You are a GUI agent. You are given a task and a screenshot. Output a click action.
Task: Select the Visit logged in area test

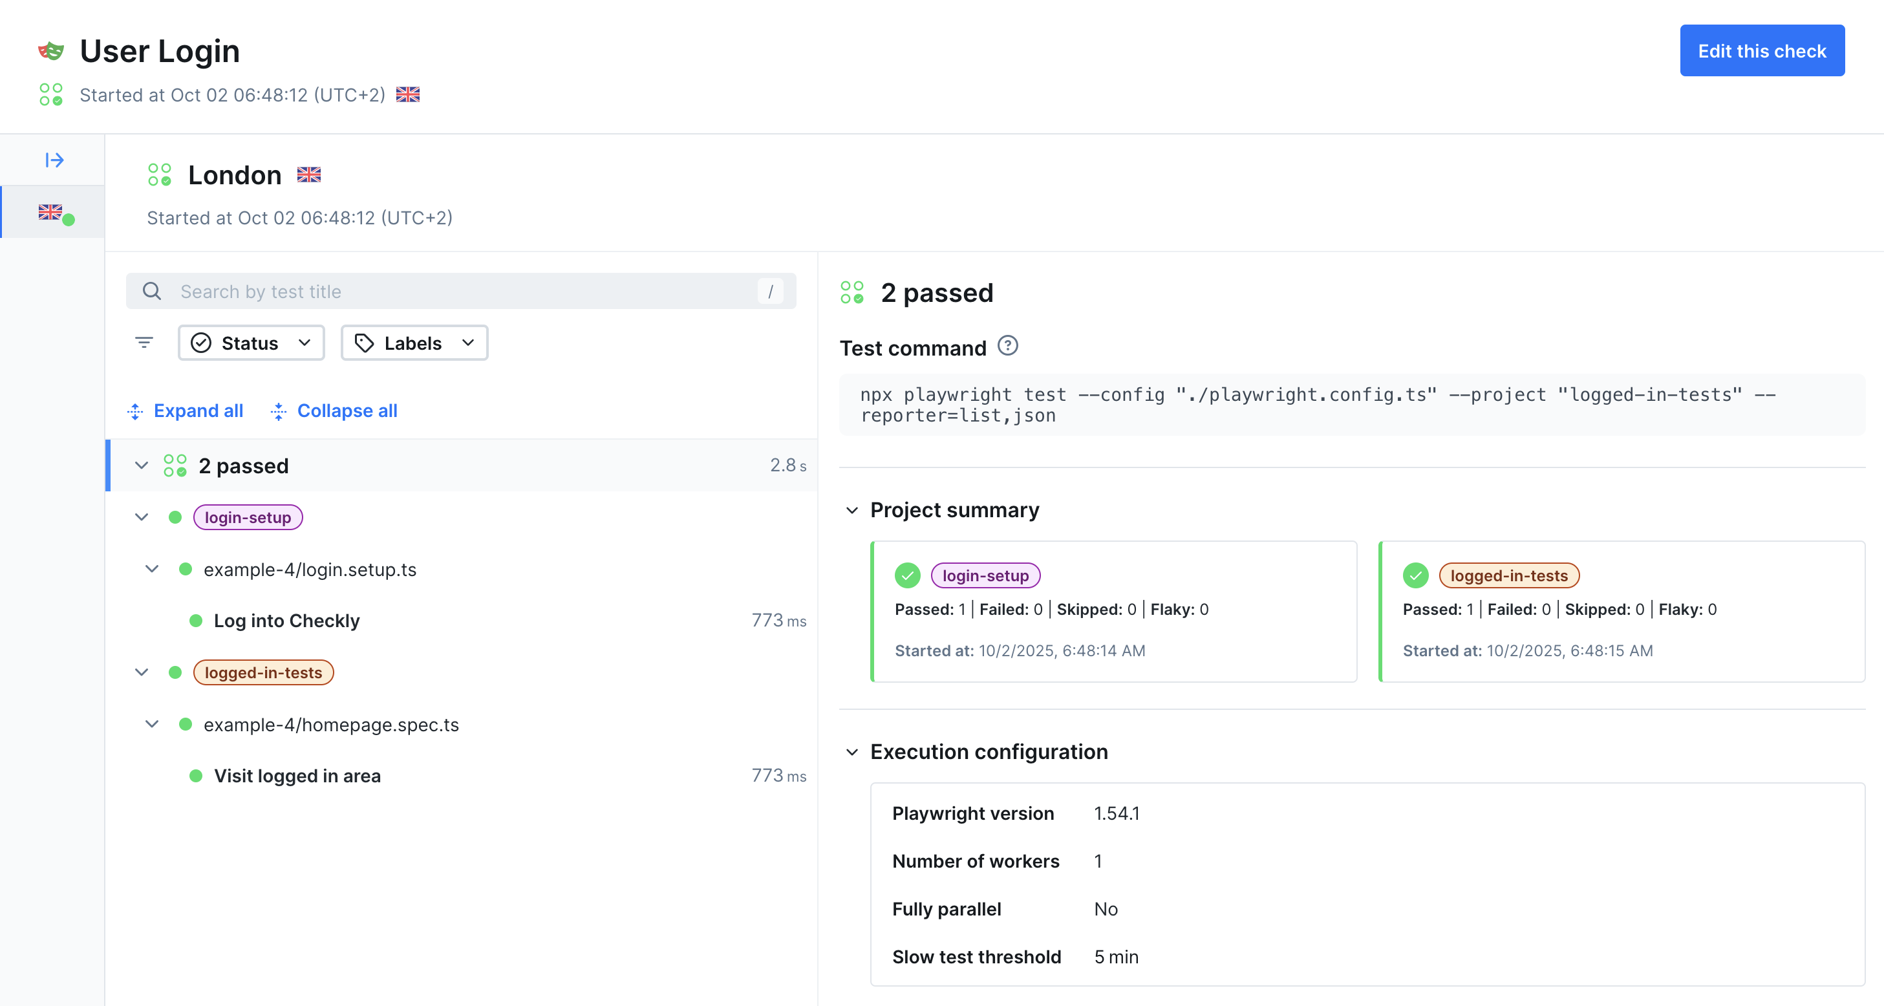click(297, 776)
